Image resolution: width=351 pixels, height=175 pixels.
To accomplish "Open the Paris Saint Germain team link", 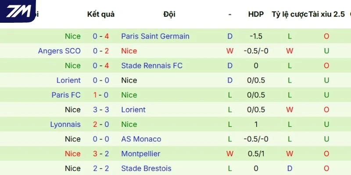I will click(155, 36).
